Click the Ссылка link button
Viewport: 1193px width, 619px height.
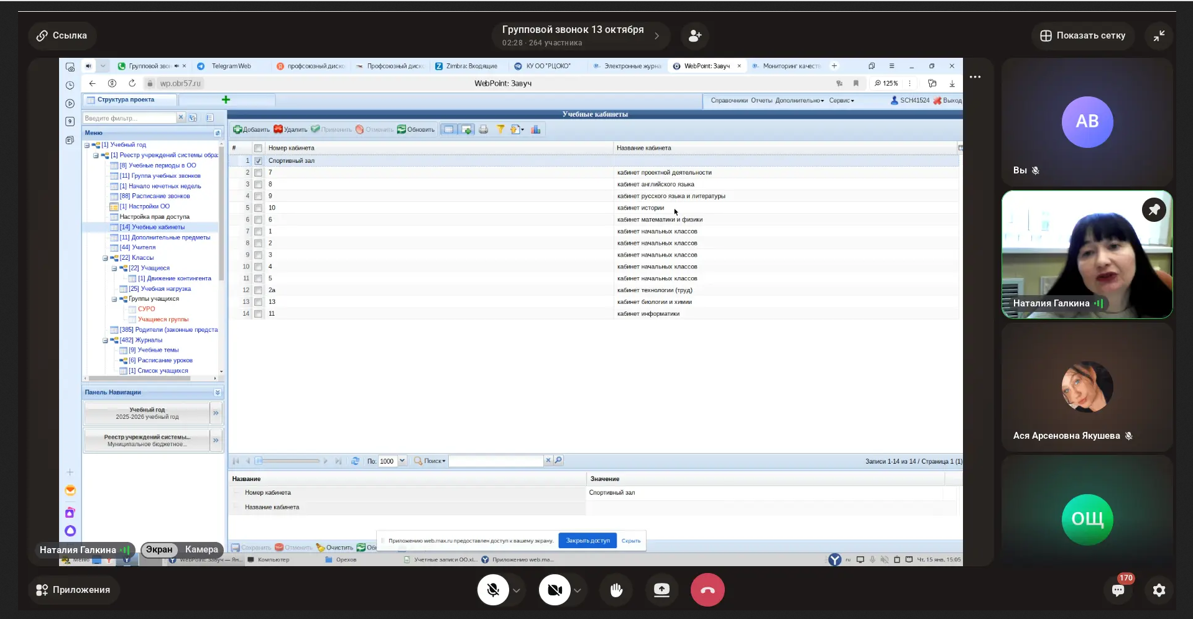61,35
